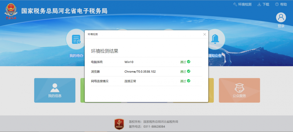The width and height of the screenshot is (293, 132).
Task: Click the 国家税务总局河北省电子税务局 site title
Action: click(x=64, y=11)
